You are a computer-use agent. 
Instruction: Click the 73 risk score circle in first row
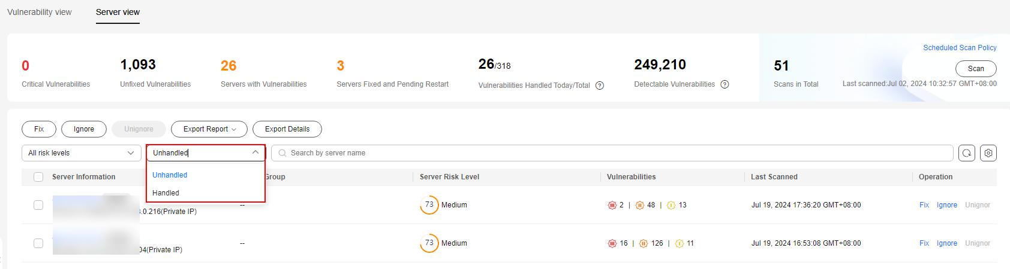tap(429, 205)
